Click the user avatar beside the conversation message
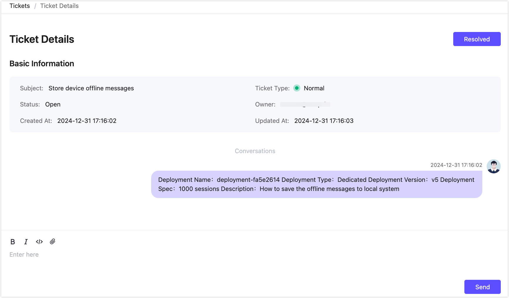This screenshot has width=509, height=298. (493, 166)
